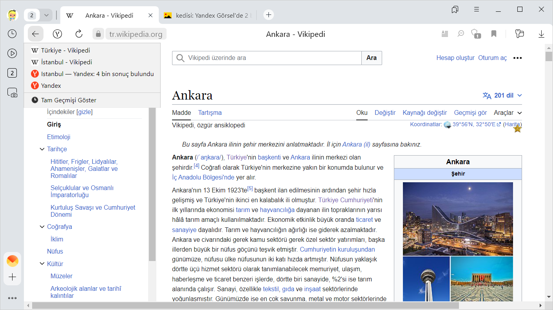Screen dimensions: 553x310
Task: Open Yandex home via the Y icon
Action: click(x=58, y=34)
